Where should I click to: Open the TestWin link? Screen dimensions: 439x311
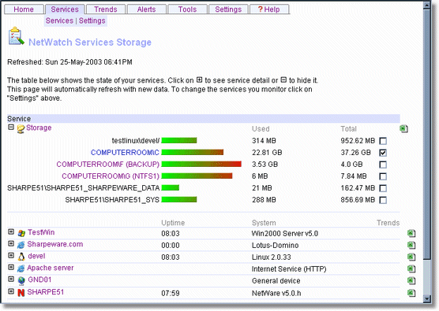[x=41, y=232]
